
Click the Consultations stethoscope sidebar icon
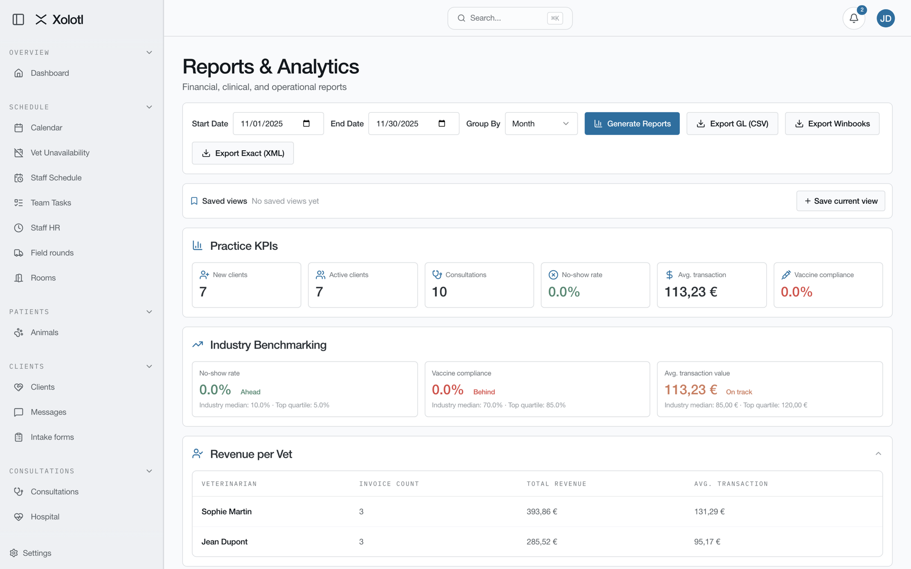point(19,492)
